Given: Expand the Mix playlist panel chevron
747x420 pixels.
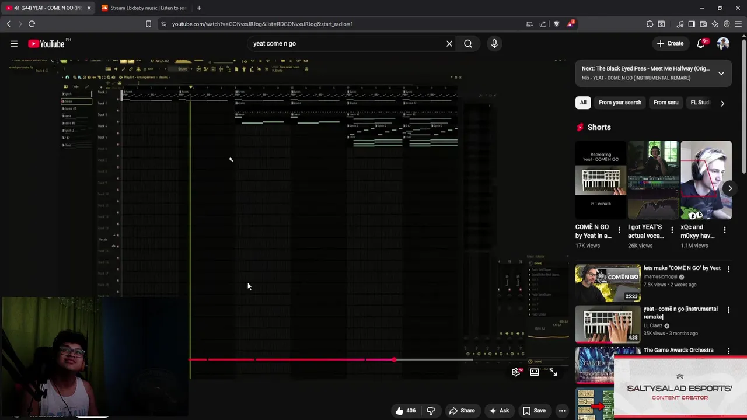Looking at the screenshot, I should point(721,73).
